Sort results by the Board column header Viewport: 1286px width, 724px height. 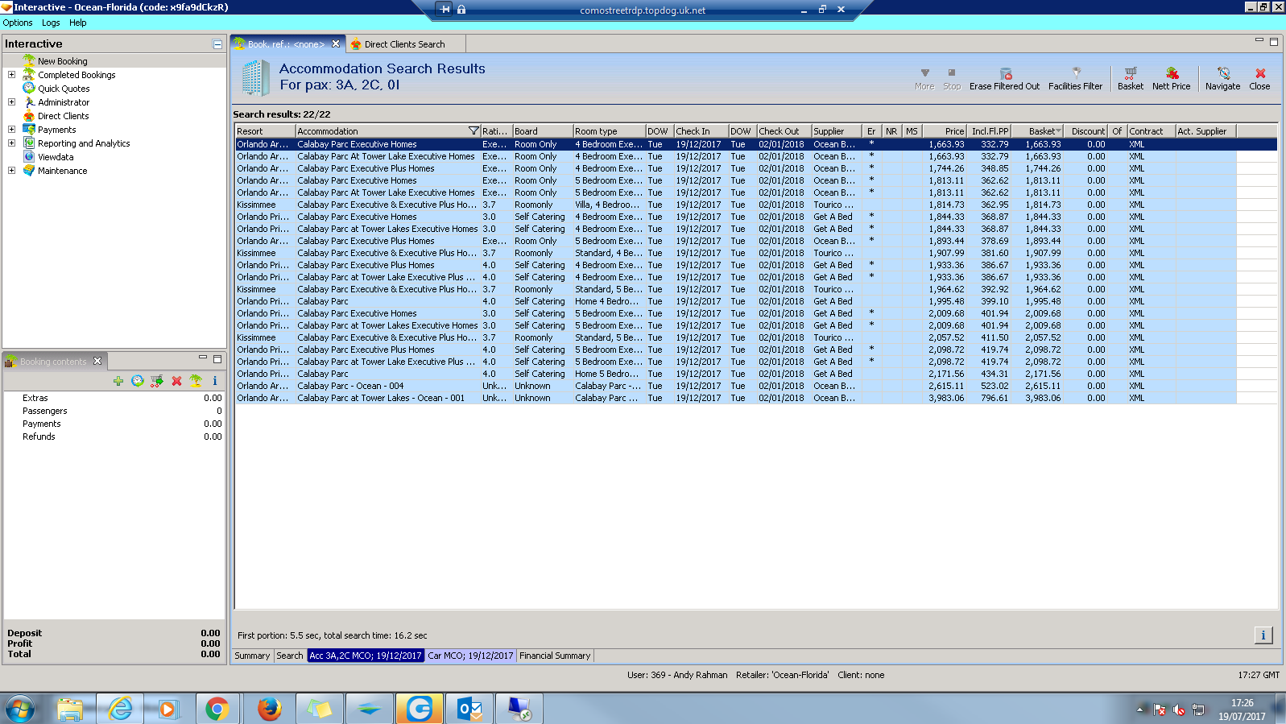click(543, 131)
